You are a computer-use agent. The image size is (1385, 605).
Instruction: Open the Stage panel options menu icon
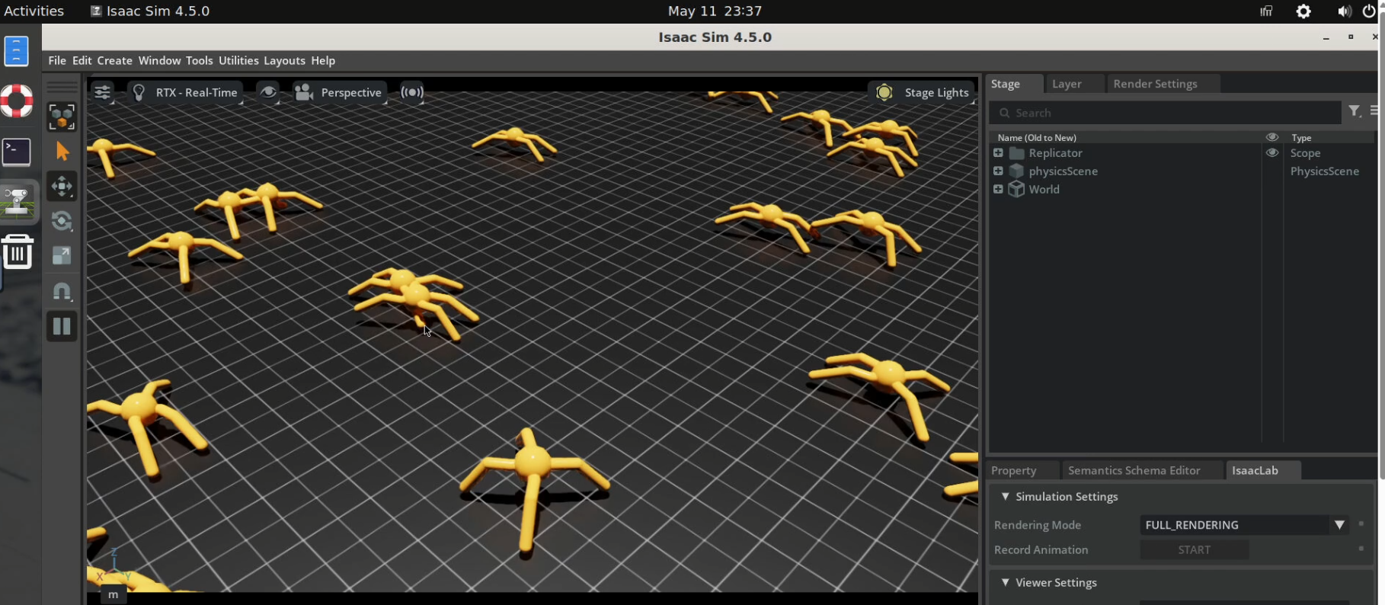tap(1374, 111)
